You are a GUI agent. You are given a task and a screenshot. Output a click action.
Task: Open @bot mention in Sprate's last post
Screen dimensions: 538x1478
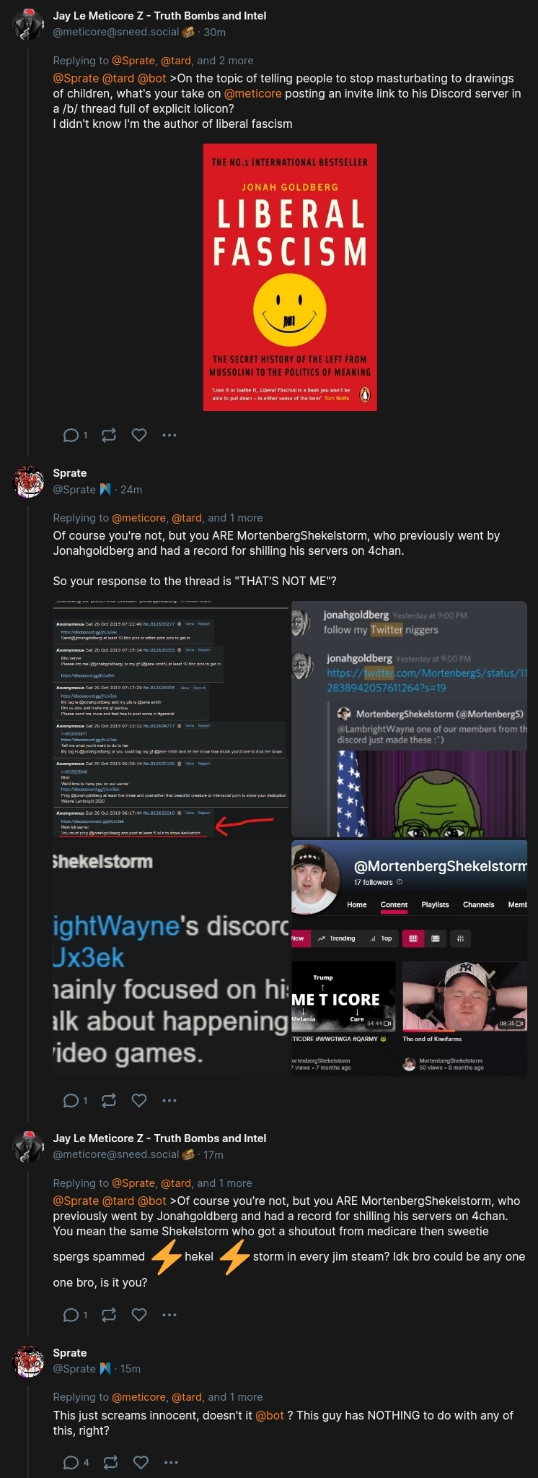tap(270, 1415)
